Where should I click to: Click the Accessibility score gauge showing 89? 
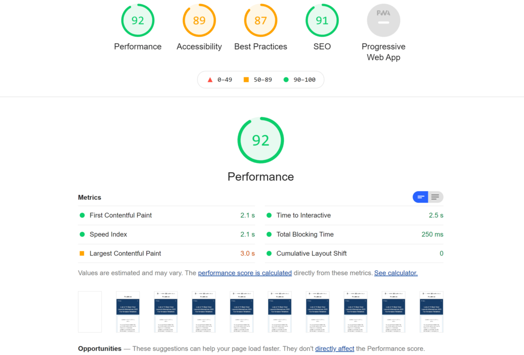click(199, 20)
